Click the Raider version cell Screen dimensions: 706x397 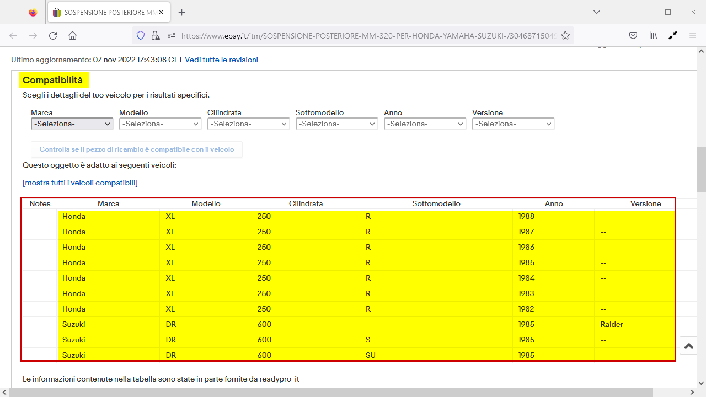click(x=612, y=324)
